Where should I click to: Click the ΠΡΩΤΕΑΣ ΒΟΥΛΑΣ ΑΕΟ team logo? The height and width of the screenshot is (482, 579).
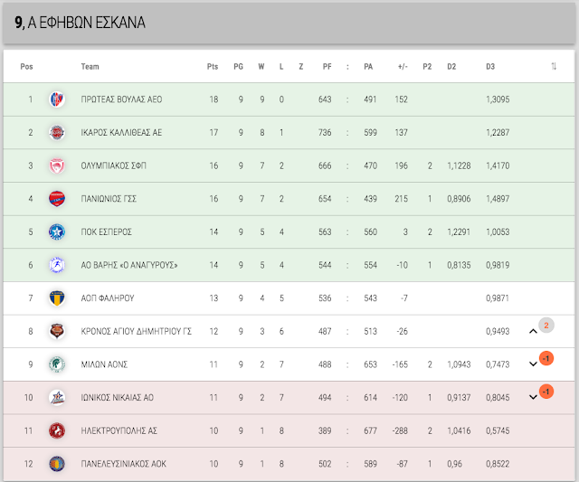[57, 99]
